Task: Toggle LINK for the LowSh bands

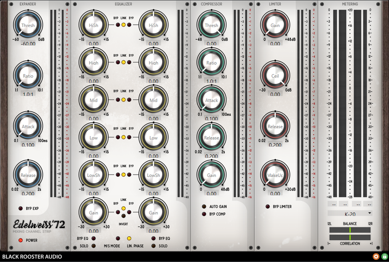Action: pyautogui.click(x=123, y=175)
